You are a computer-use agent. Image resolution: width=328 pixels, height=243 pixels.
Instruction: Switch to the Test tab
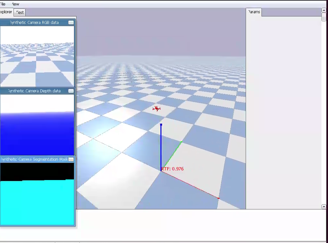(20, 12)
